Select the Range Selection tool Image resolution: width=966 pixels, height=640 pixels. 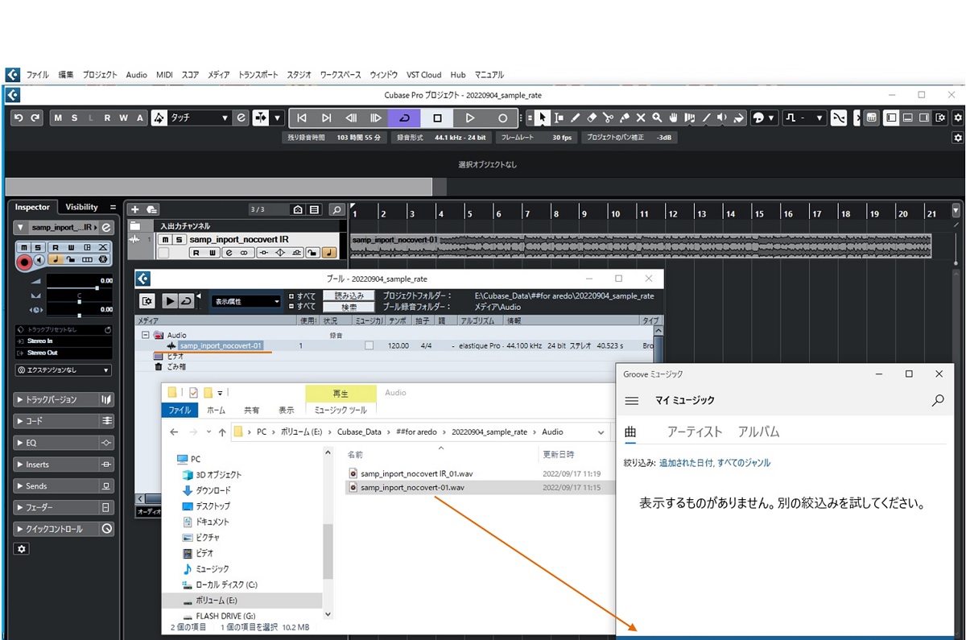[x=559, y=118]
